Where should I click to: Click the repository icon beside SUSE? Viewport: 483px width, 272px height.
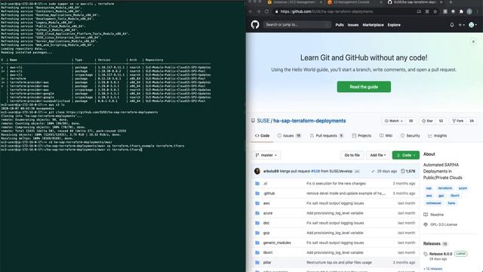tap(253, 121)
